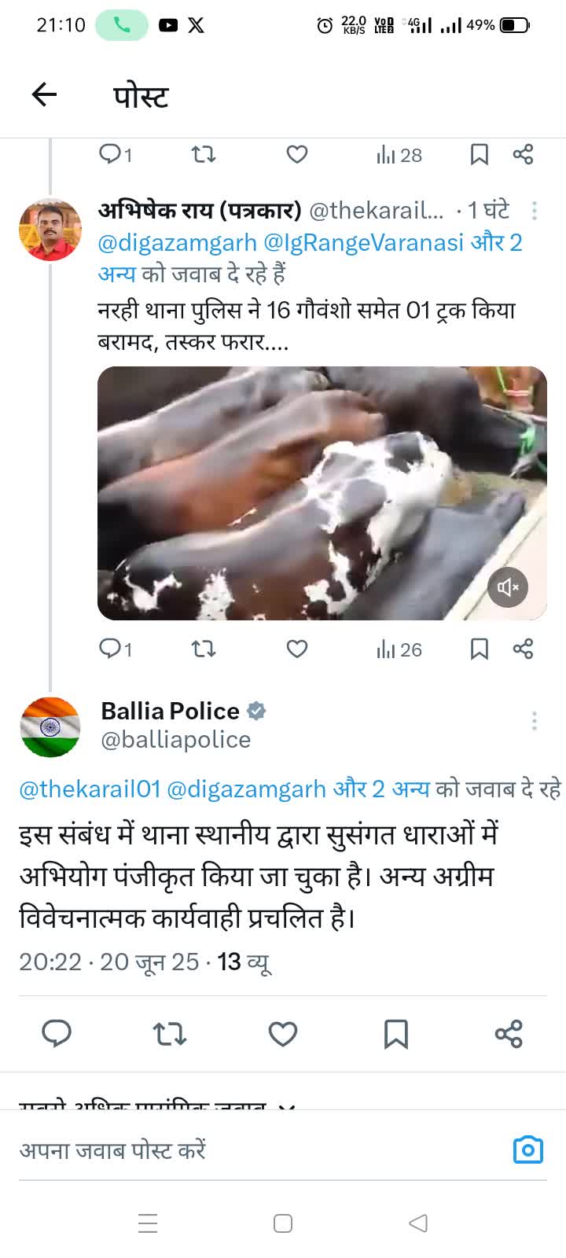Image resolution: width=566 pixels, height=1258 pixels.
Task: Open @digazamgarh mention in अभिषेक राय's post
Action: [177, 243]
